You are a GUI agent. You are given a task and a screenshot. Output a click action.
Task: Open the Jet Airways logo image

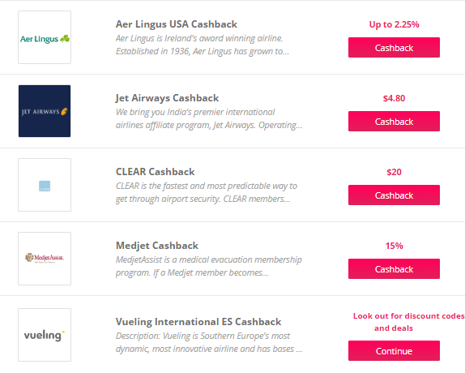(45, 111)
